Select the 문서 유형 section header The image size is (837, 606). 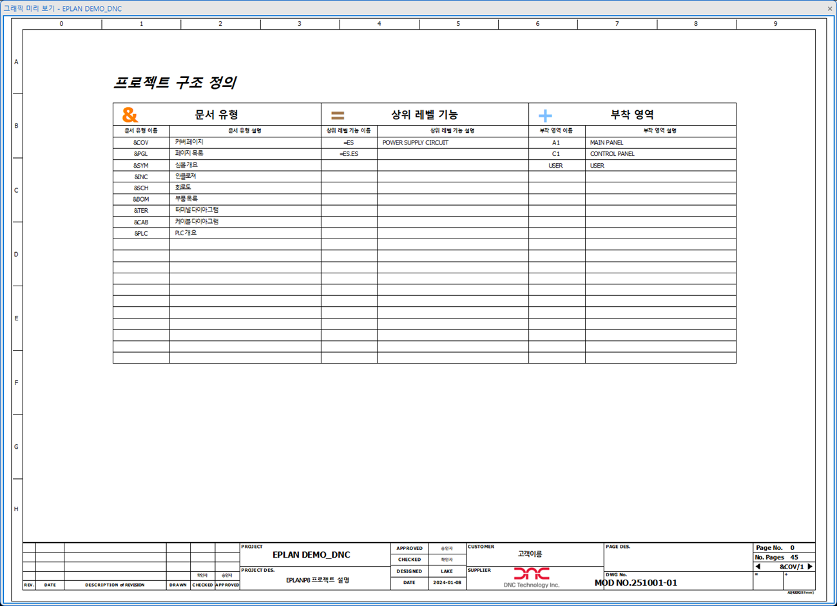[216, 115]
